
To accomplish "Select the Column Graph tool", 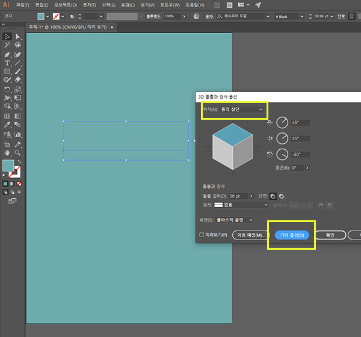I will (17, 134).
